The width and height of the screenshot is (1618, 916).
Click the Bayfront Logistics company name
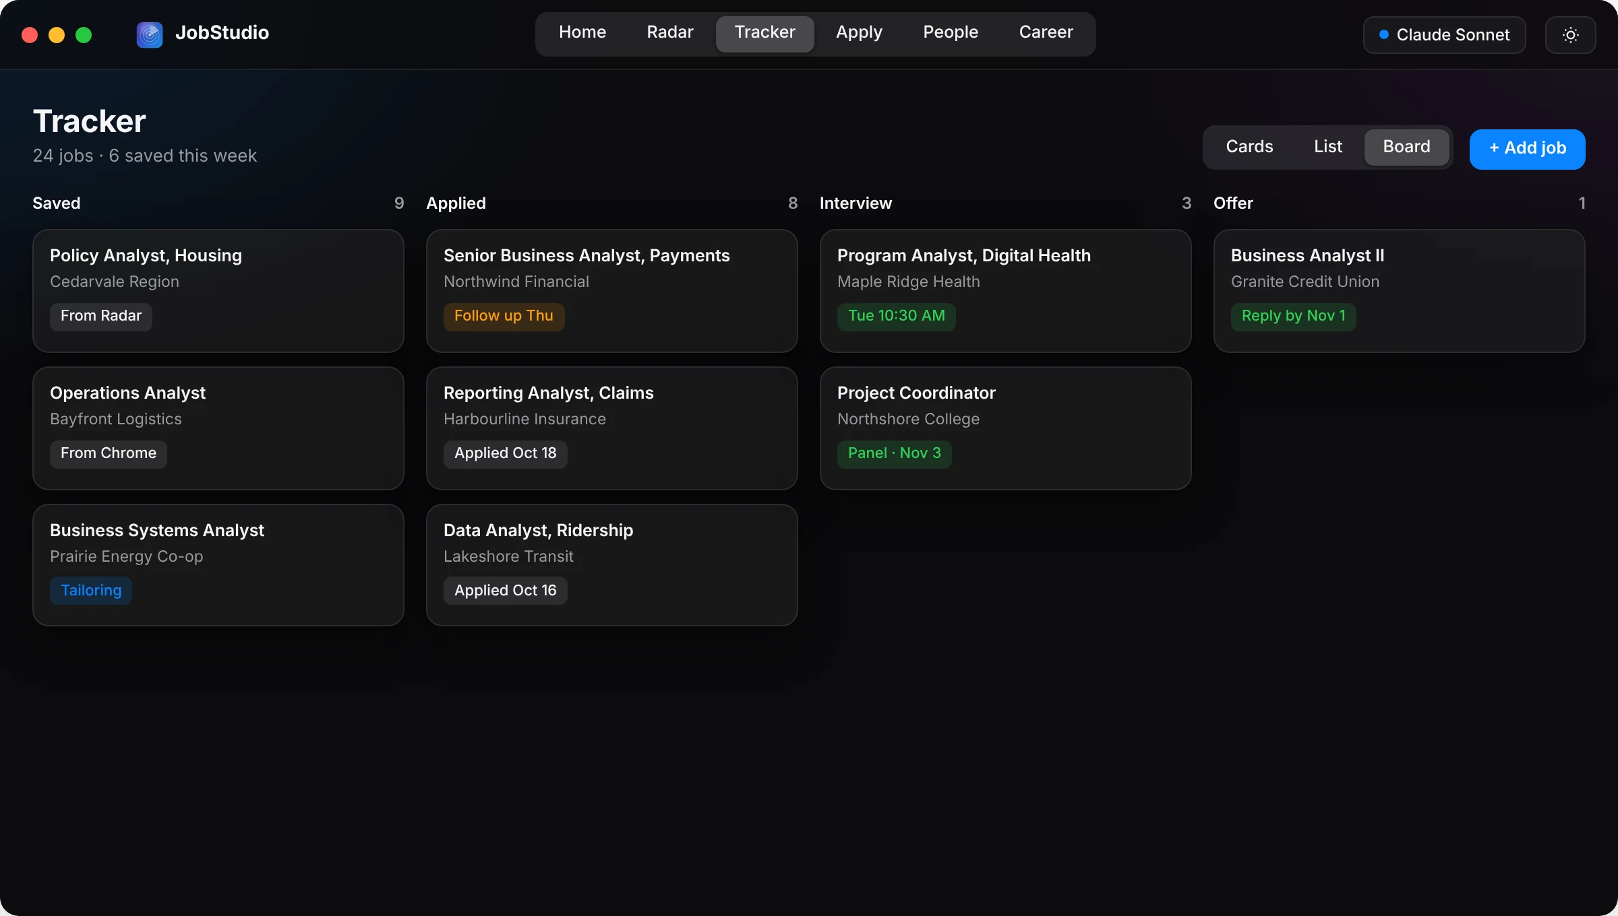coord(116,420)
